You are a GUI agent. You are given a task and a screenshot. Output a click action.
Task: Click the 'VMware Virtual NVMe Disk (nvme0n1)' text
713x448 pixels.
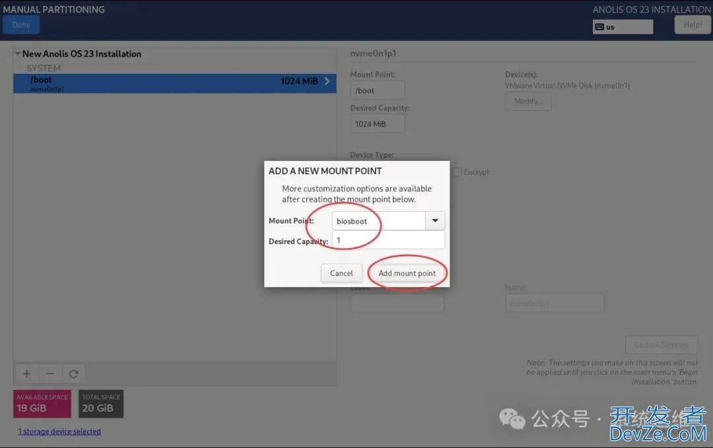[567, 85]
